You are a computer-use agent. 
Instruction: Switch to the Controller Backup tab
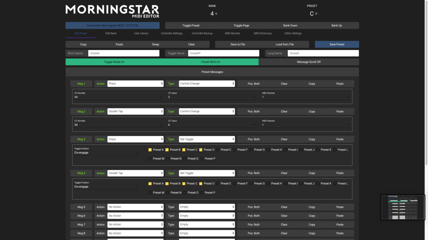(202, 33)
